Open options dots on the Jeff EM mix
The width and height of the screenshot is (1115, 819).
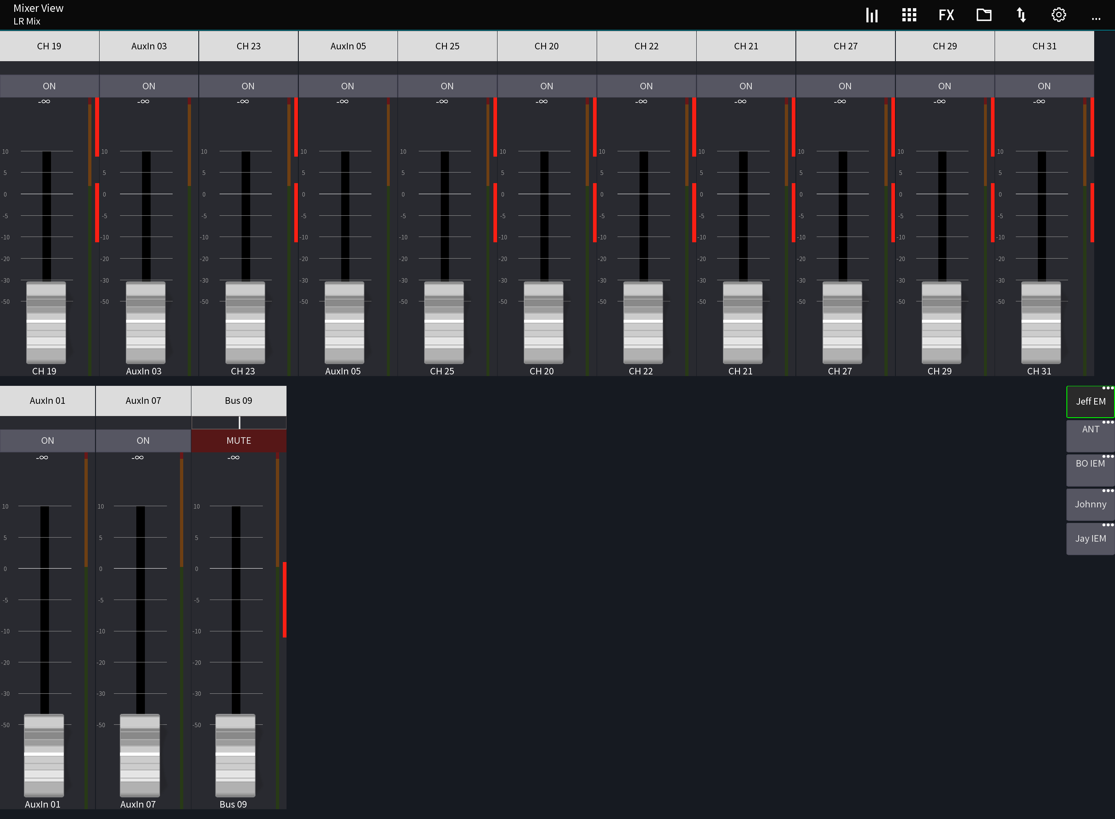[x=1108, y=389]
